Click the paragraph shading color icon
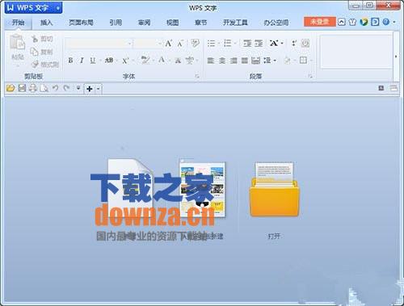The height and width of the screenshot is (306, 404). tap(288, 61)
